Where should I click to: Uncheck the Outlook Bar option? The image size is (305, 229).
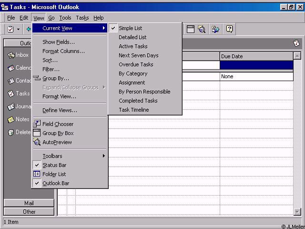pos(55,183)
